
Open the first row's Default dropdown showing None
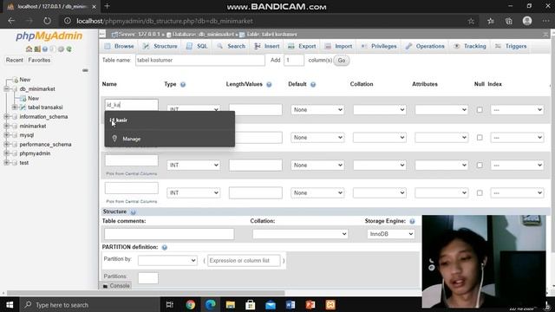pyautogui.click(x=317, y=110)
